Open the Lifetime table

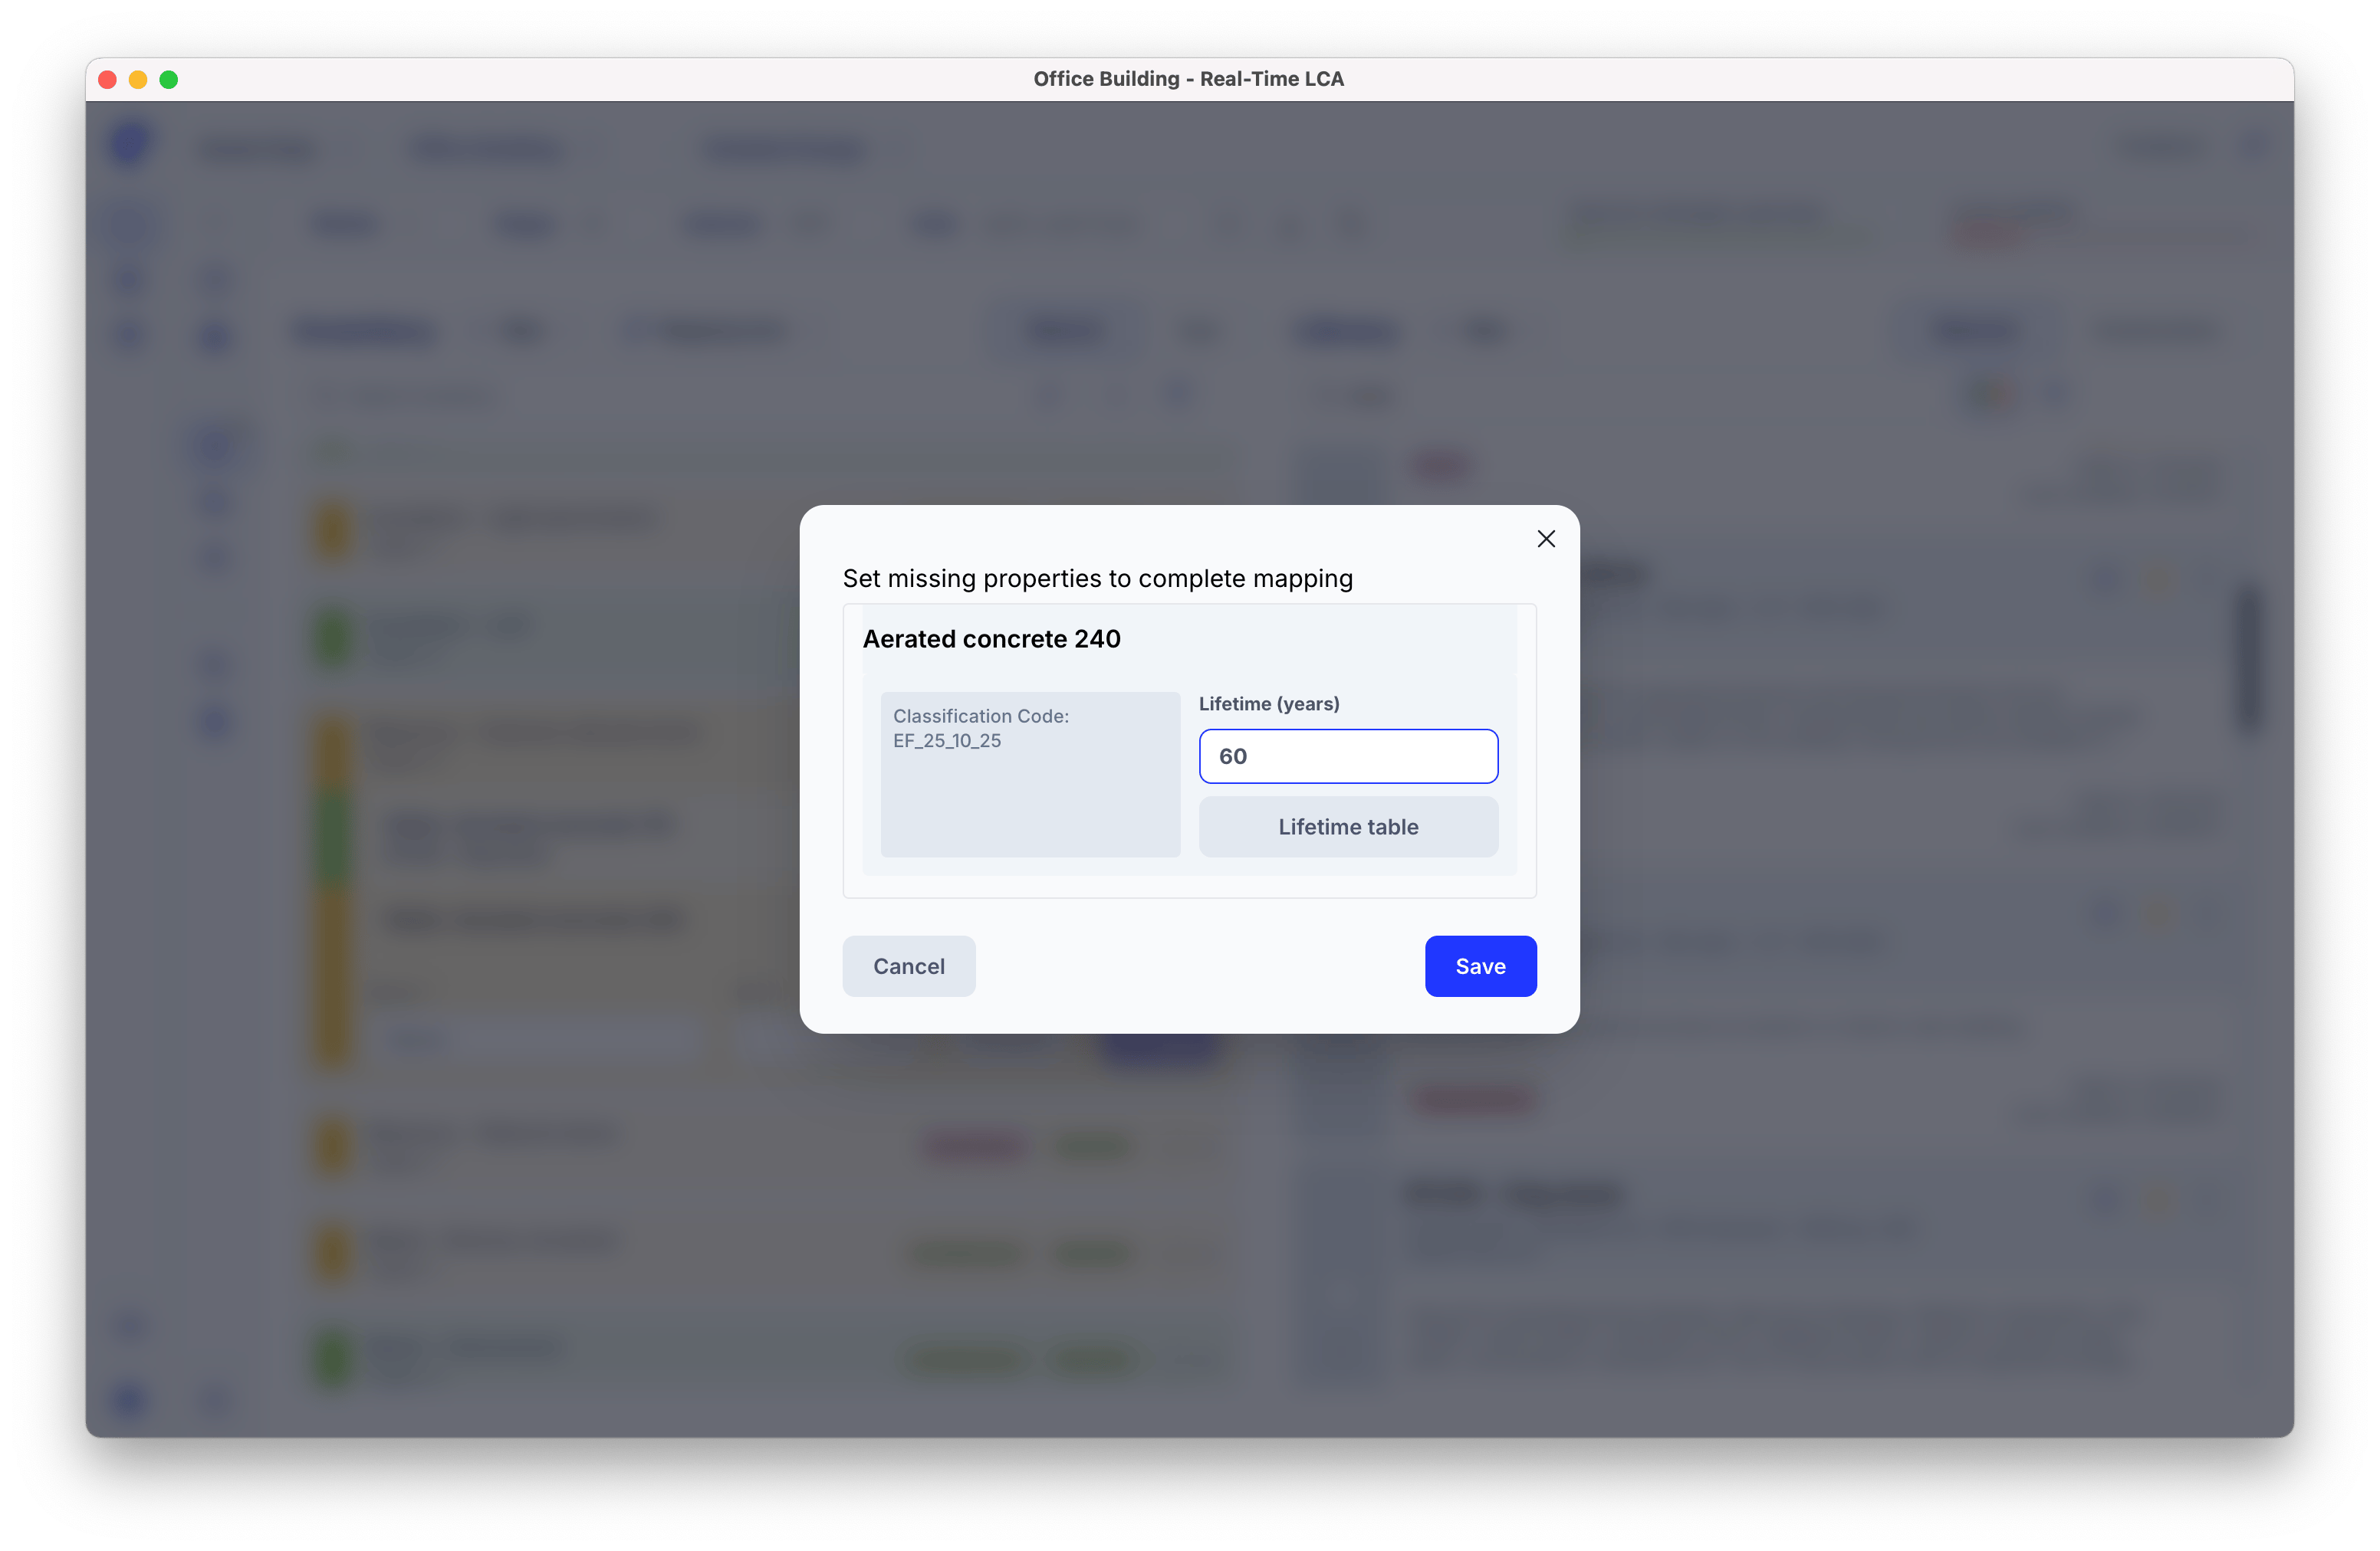(1348, 827)
